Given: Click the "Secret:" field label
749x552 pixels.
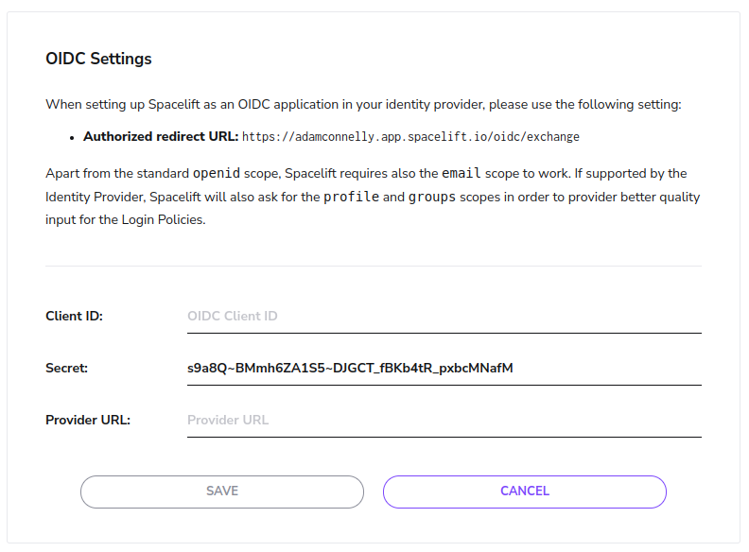Looking at the screenshot, I should pos(66,368).
